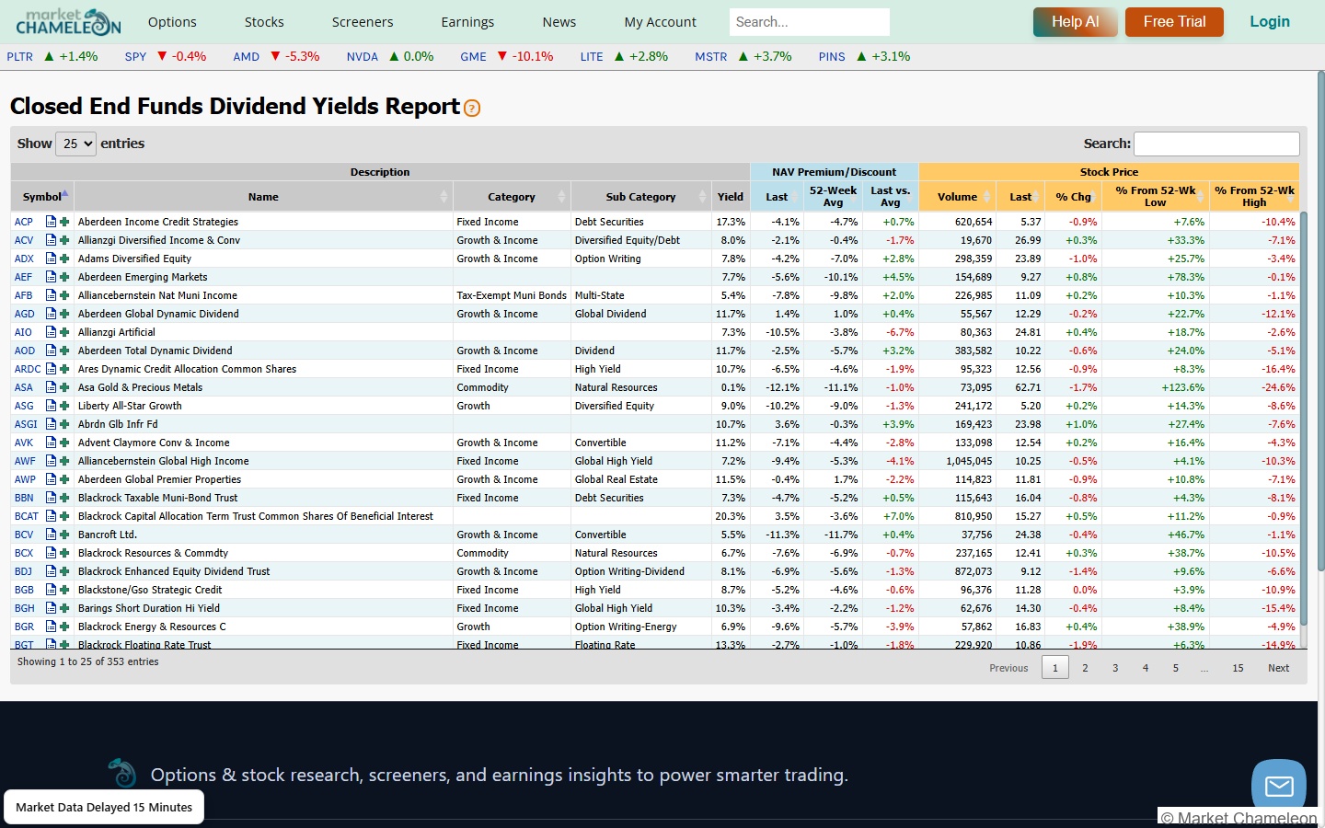Click the plus icon in BGH row
The width and height of the screenshot is (1325, 828).
(64, 608)
